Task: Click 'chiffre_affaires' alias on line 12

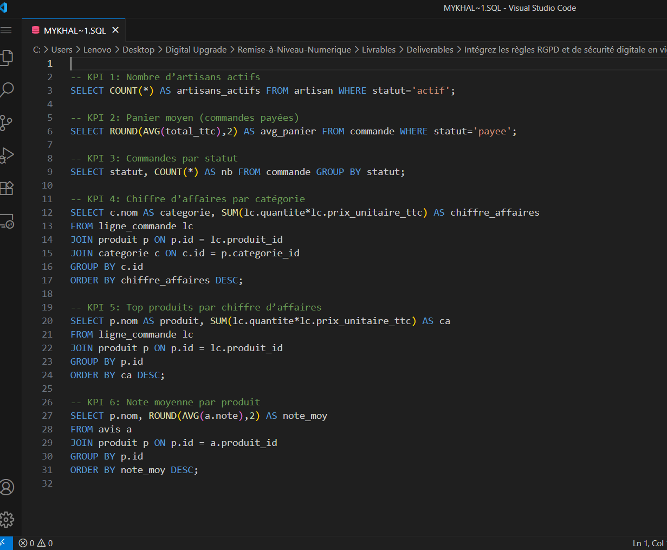Action: click(495, 212)
